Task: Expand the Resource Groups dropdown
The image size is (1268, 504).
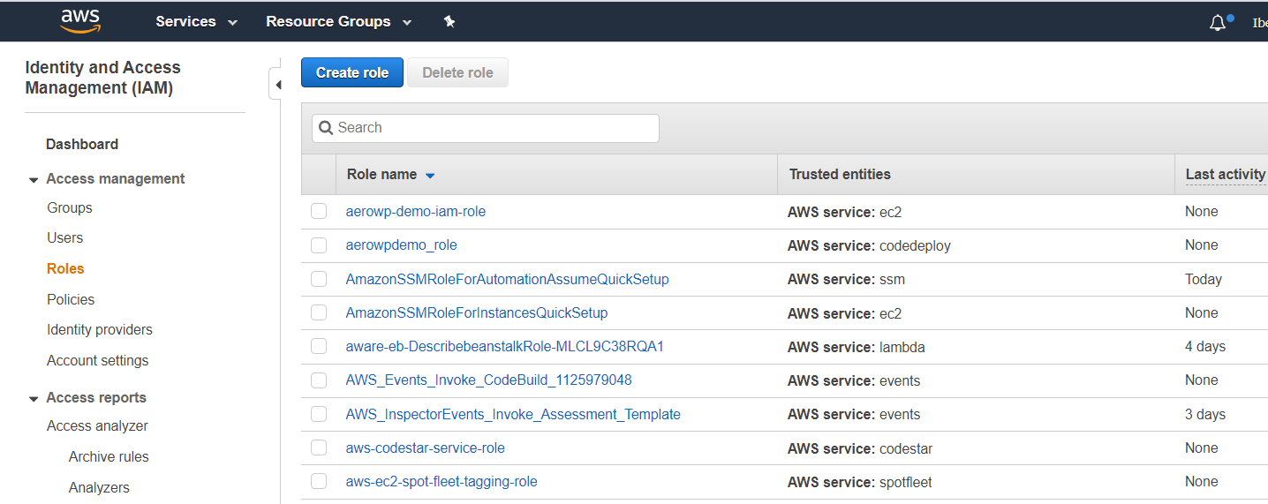Action: click(x=338, y=22)
